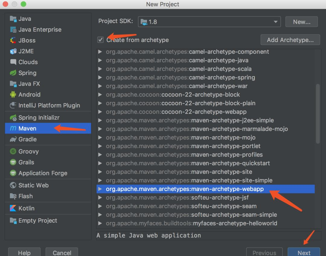Screen dimensions: 326x256
Task: Toggle the Create from archetype checkbox
Action: [x=101, y=40]
